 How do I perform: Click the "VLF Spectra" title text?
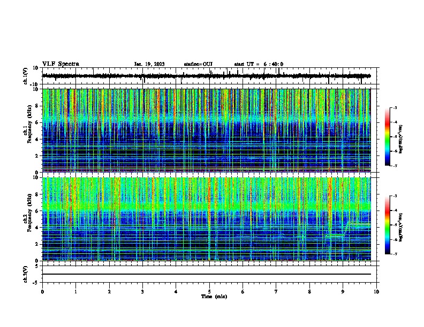point(60,64)
